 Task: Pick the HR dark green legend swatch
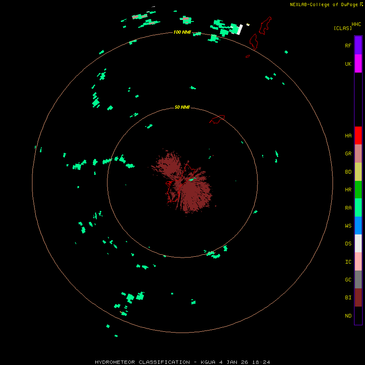(x=358, y=189)
